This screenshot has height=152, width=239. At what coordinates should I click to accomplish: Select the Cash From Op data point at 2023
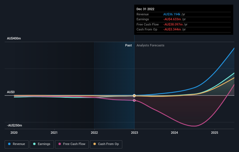(134, 96)
